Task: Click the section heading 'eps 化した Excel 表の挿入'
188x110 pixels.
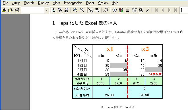Action: 89,23
